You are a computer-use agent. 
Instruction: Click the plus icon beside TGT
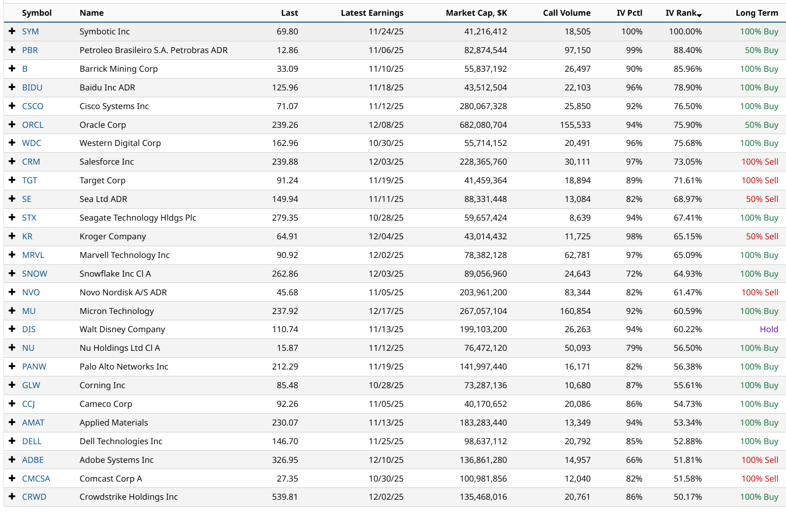click(x=12, y=180)
